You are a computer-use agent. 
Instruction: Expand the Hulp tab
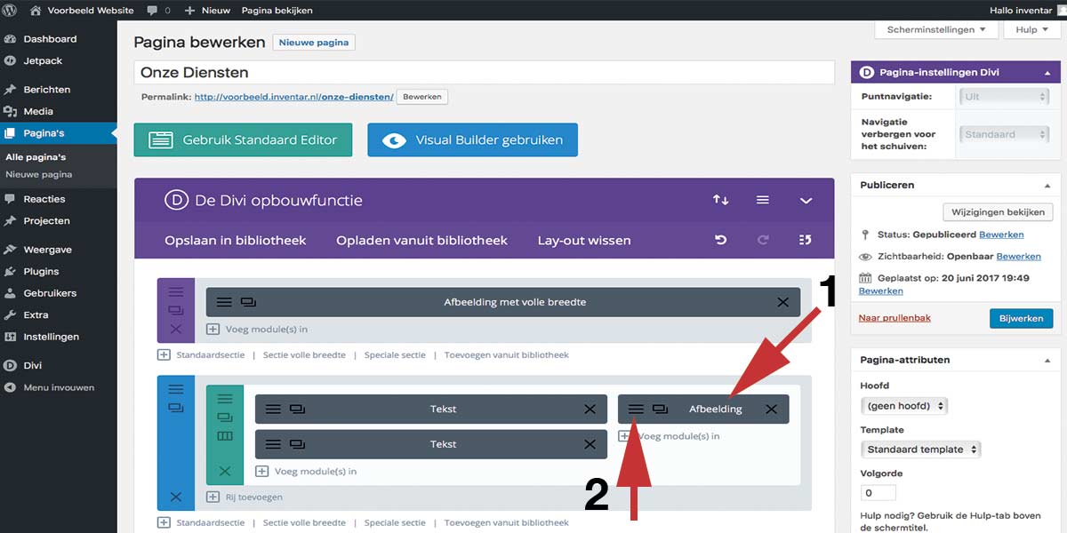[1032, 29]
